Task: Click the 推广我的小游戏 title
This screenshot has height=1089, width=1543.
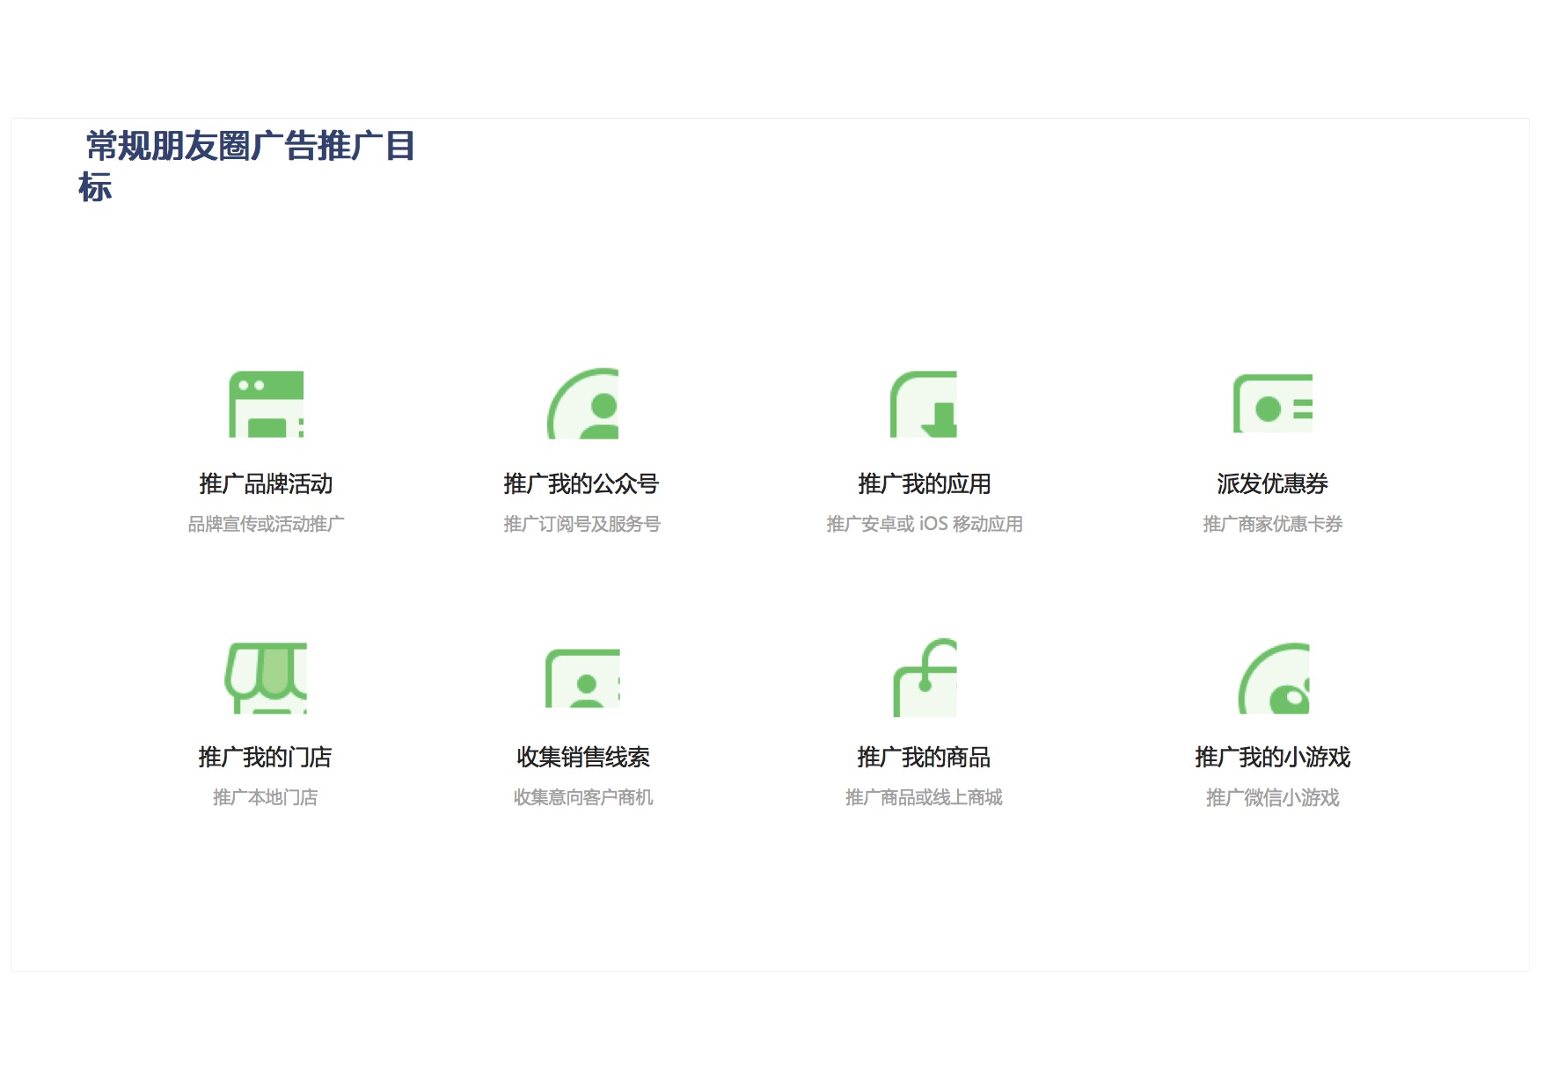Action: 1272,758
